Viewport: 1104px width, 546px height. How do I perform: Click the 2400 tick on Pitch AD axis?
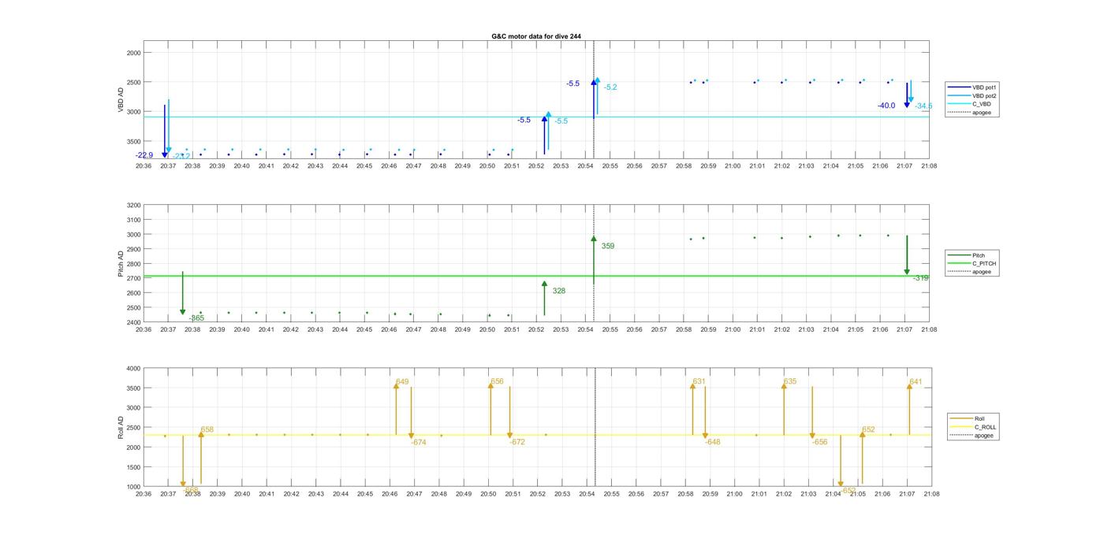pyautogui.click(x=132, y=322)
